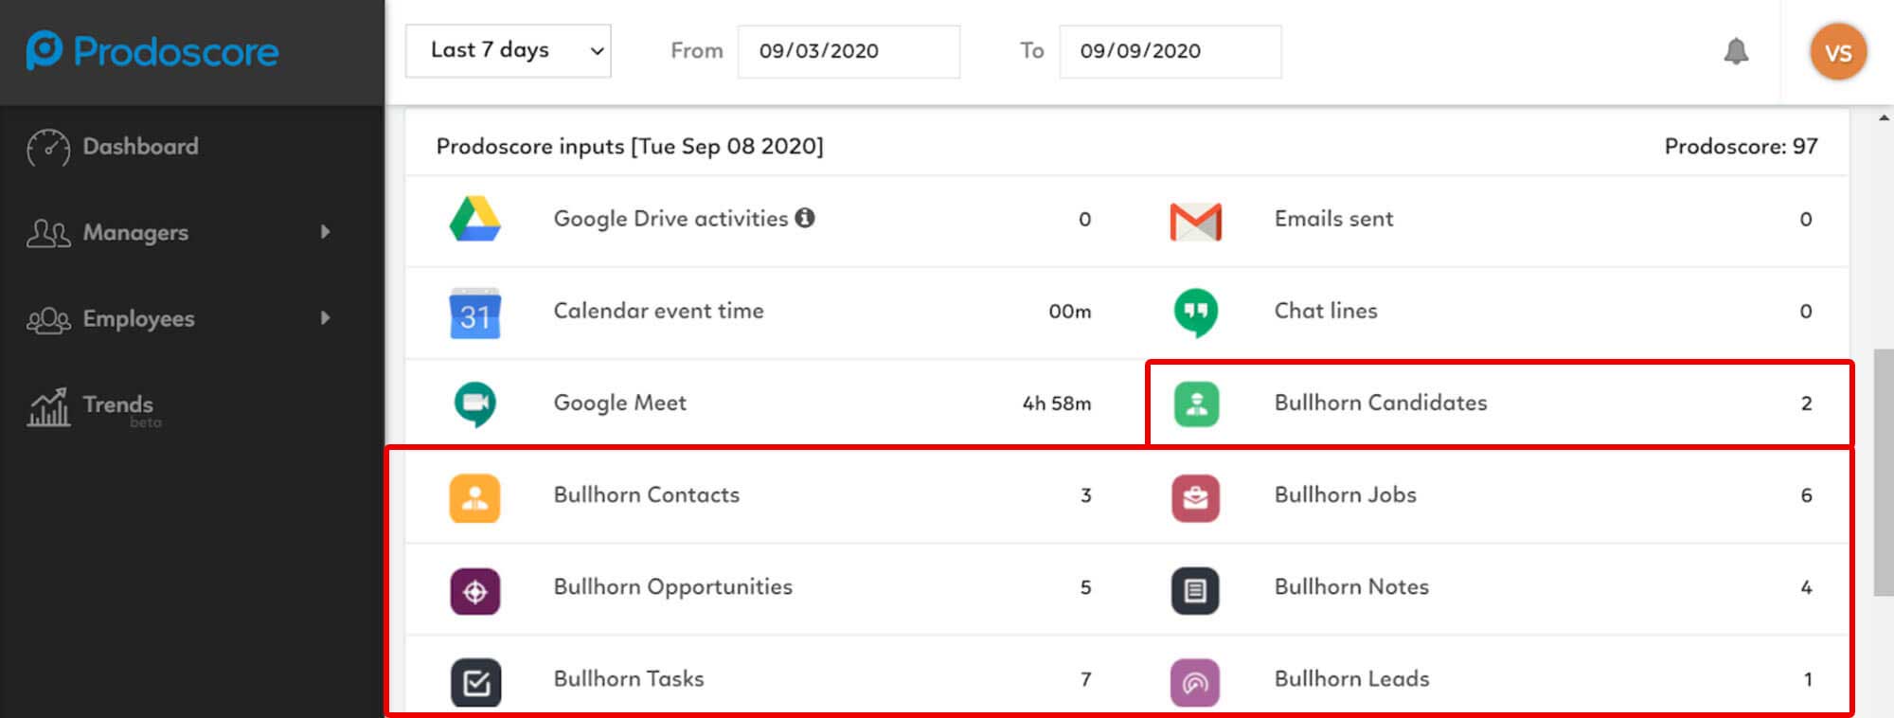1894x718 pixels.
Task: Click the Emails sent label
Action: [1333, 219]
